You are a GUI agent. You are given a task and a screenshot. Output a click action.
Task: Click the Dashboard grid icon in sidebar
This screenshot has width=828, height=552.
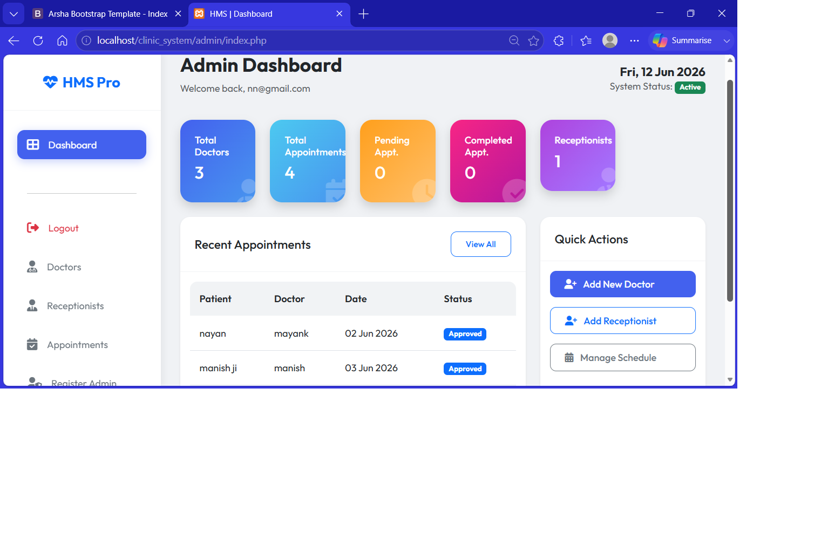tap(33, 145)
